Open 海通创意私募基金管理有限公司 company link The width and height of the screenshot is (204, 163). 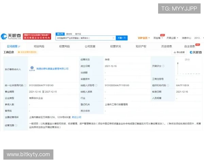pos(52,69)
